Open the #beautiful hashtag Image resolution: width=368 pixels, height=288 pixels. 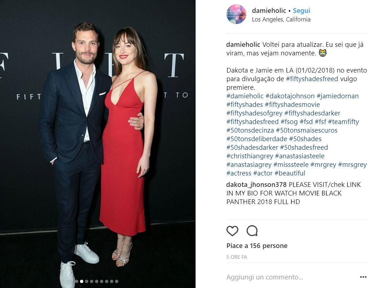(290, 173)
